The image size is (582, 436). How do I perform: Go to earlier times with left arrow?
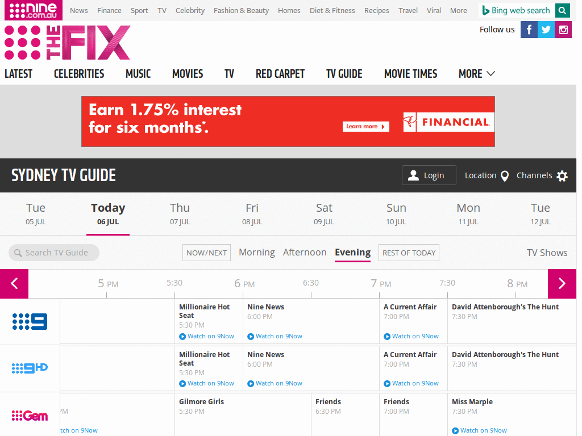coord(14,284)
